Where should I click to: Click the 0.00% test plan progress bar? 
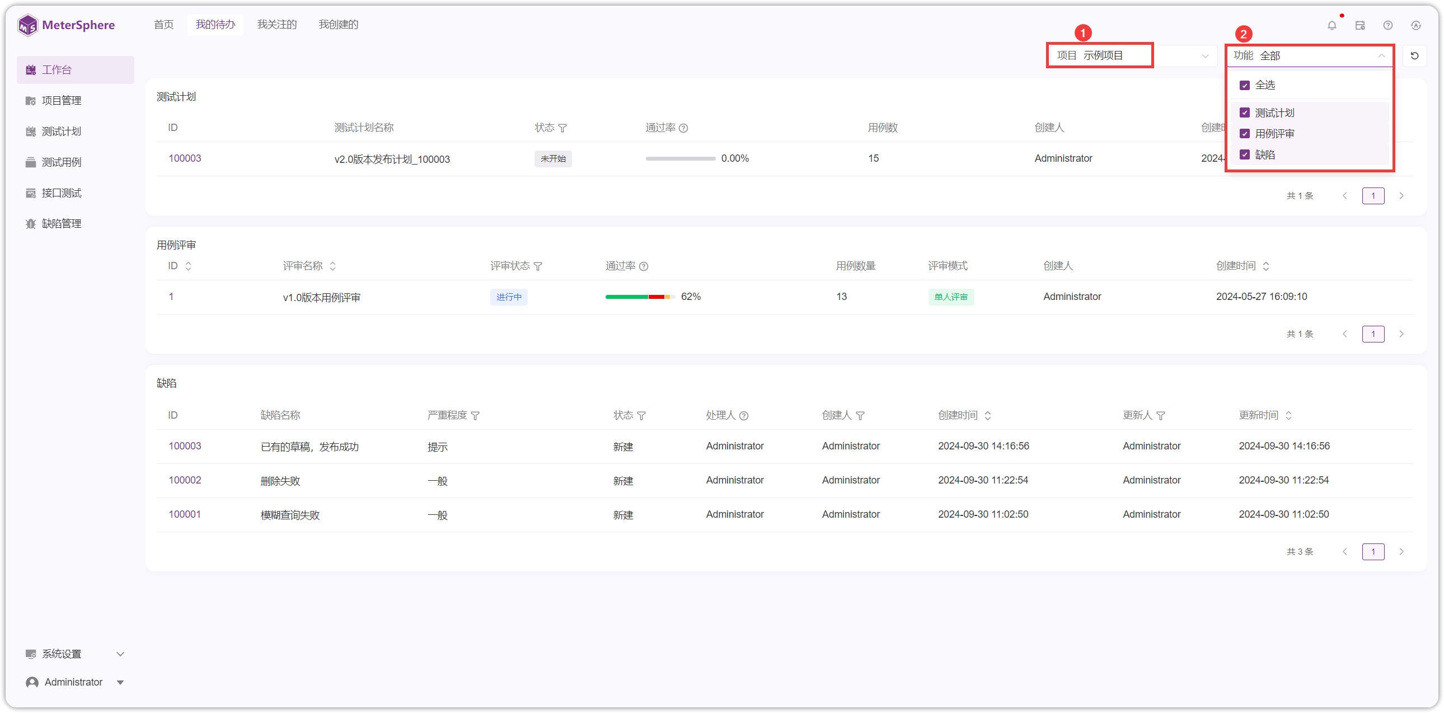(x=681, y=158)
